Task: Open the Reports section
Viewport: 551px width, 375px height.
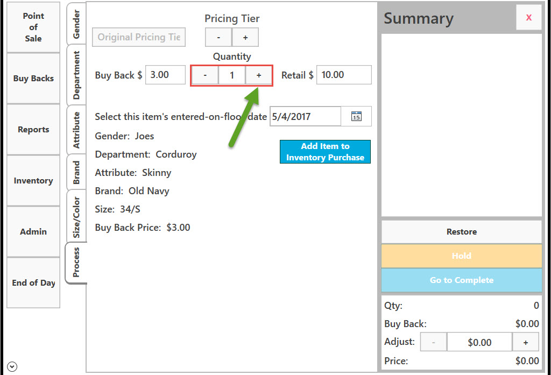Action: point(33,129)
